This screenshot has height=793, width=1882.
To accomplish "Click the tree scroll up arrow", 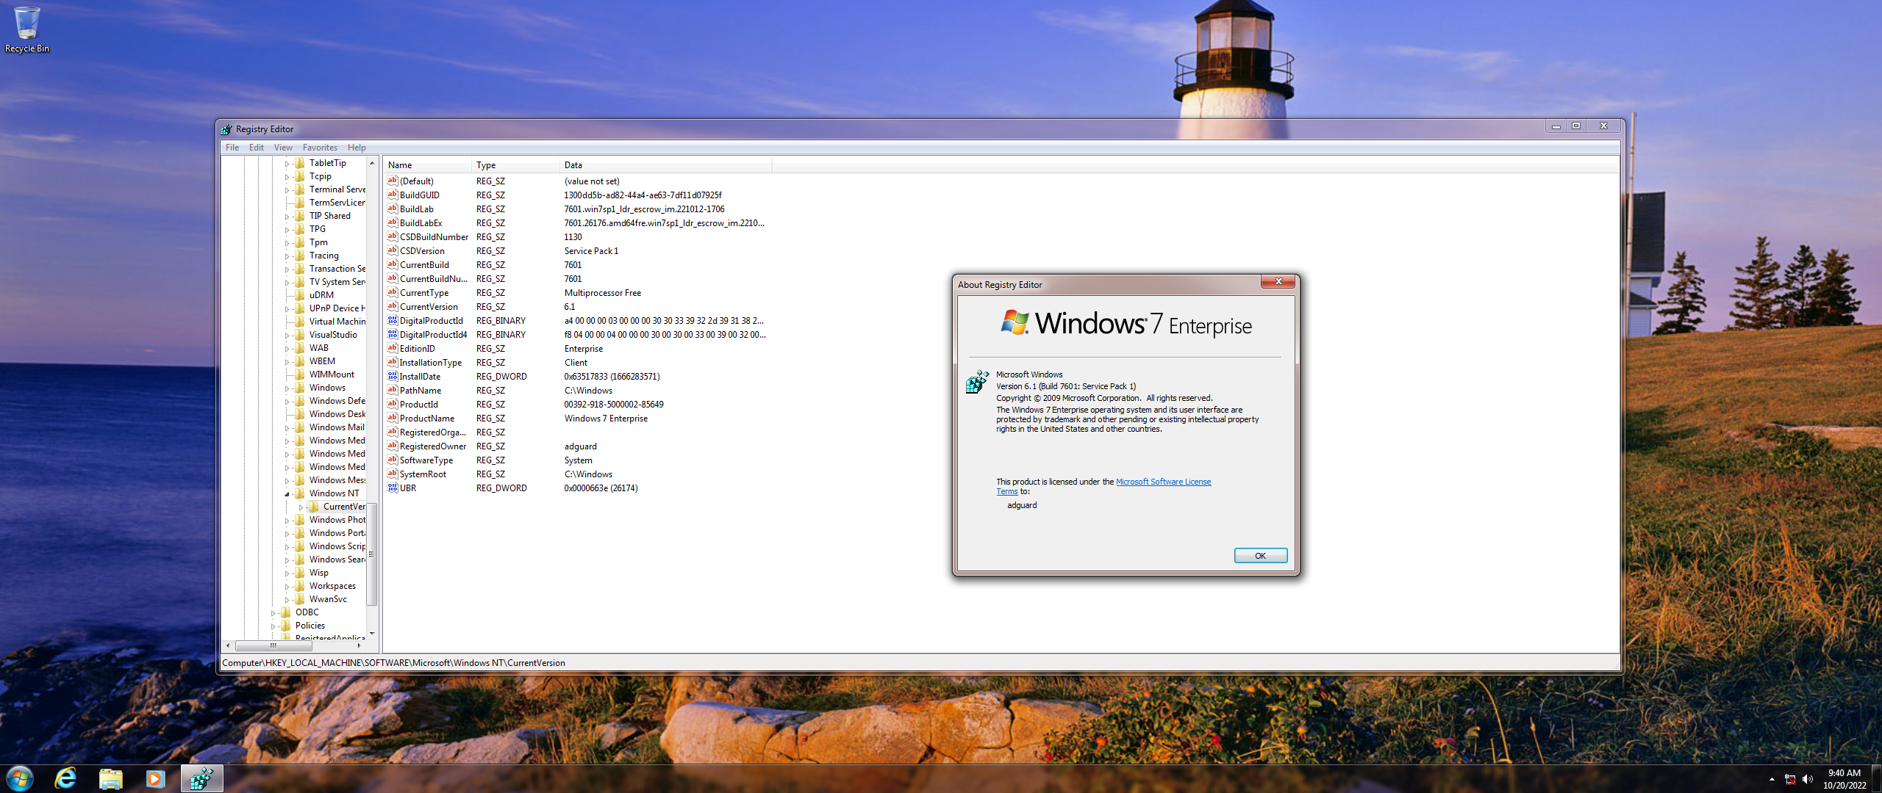I will 372,163.
